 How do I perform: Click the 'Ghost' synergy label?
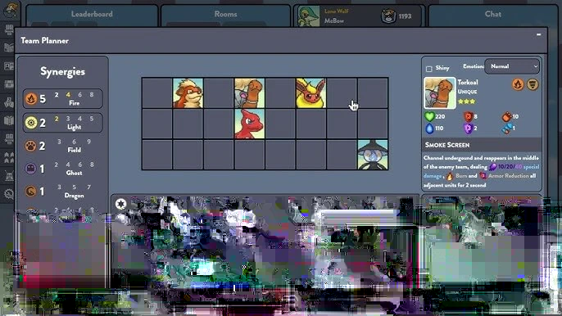tap(75, 173)
